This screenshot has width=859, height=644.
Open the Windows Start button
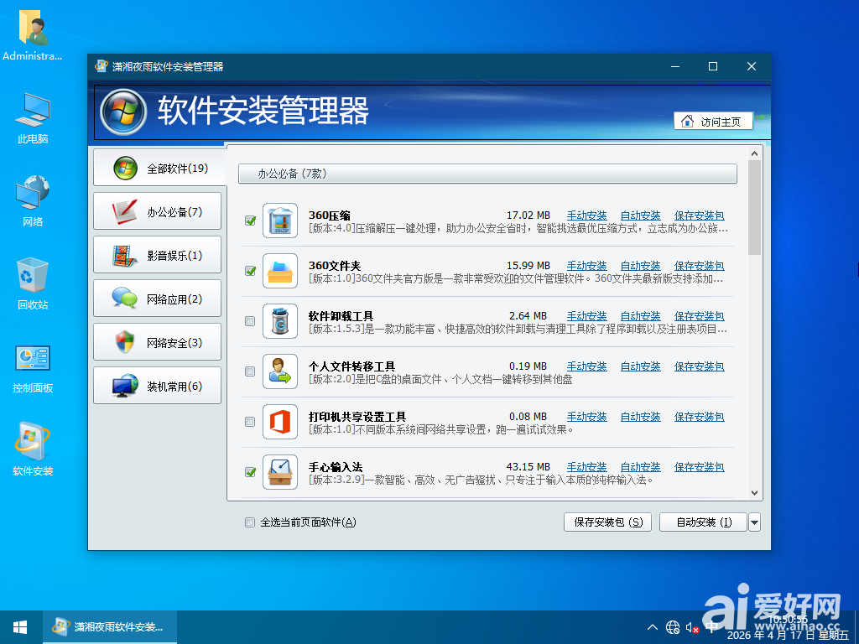20,627
